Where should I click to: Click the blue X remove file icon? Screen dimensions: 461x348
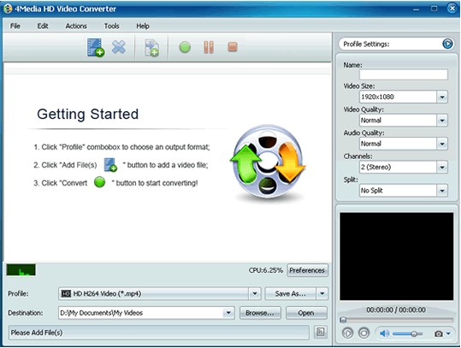tap(119, 47)
